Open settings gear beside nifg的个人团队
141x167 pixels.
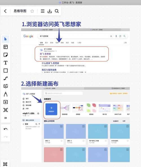point(38,113)
